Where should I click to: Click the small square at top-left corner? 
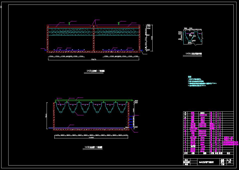coord(1,7)
